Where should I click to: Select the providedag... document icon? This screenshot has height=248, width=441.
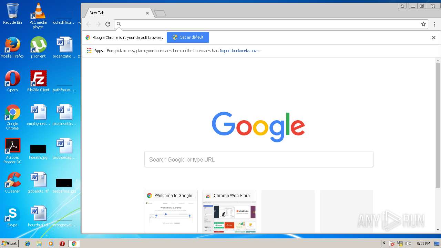click(64, 149)
